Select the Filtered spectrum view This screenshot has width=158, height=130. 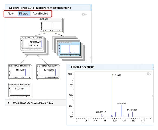(24, 14)
